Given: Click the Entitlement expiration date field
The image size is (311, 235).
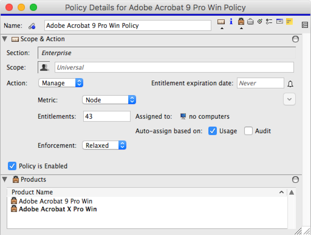Looking at the screenshot, I should tap(261, 83).
